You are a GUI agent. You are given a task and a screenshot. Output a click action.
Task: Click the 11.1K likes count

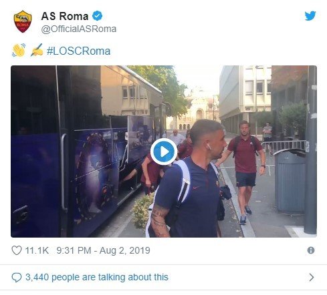tap(37, 250)
